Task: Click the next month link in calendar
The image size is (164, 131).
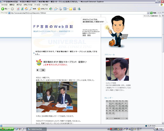Action: click(126, 118)
